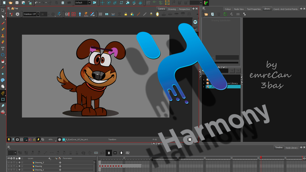This screenshot has height=172, width=306.
Task: Select the Paint bucket tool
Action: 3,61
